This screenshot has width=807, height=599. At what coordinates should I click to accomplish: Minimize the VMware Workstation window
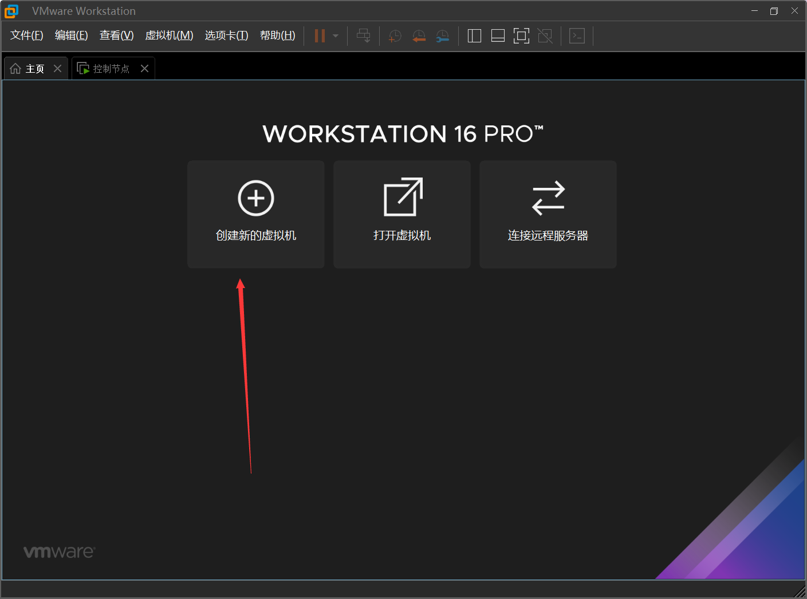tap(754, 11)
